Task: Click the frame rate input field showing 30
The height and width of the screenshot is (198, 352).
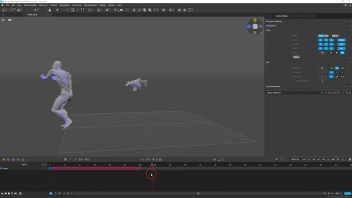Action: pos(322,68)
